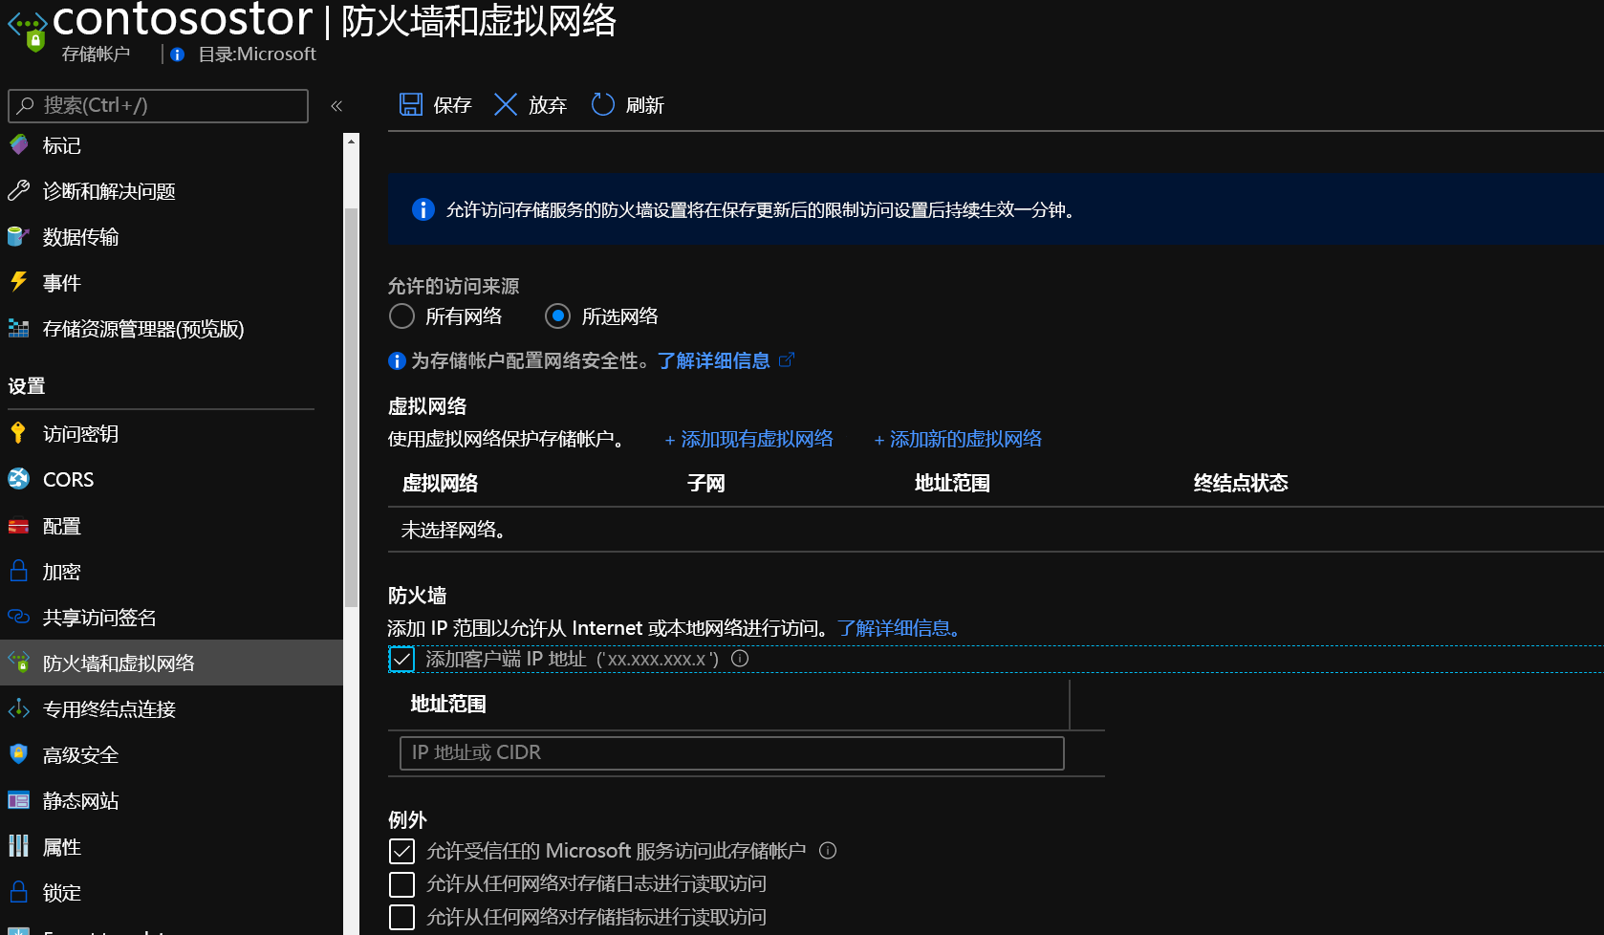Screen dimensions: 1604x935
Task: Open 了解详细信息 link in firewall section
Action: 900,628
